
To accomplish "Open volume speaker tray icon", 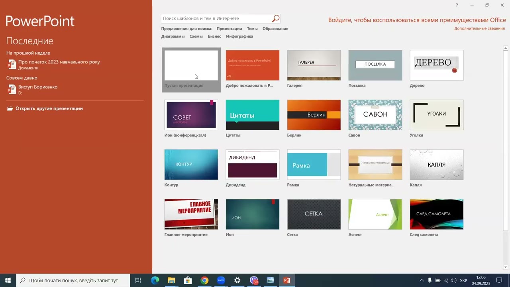I will click(453, 281).
